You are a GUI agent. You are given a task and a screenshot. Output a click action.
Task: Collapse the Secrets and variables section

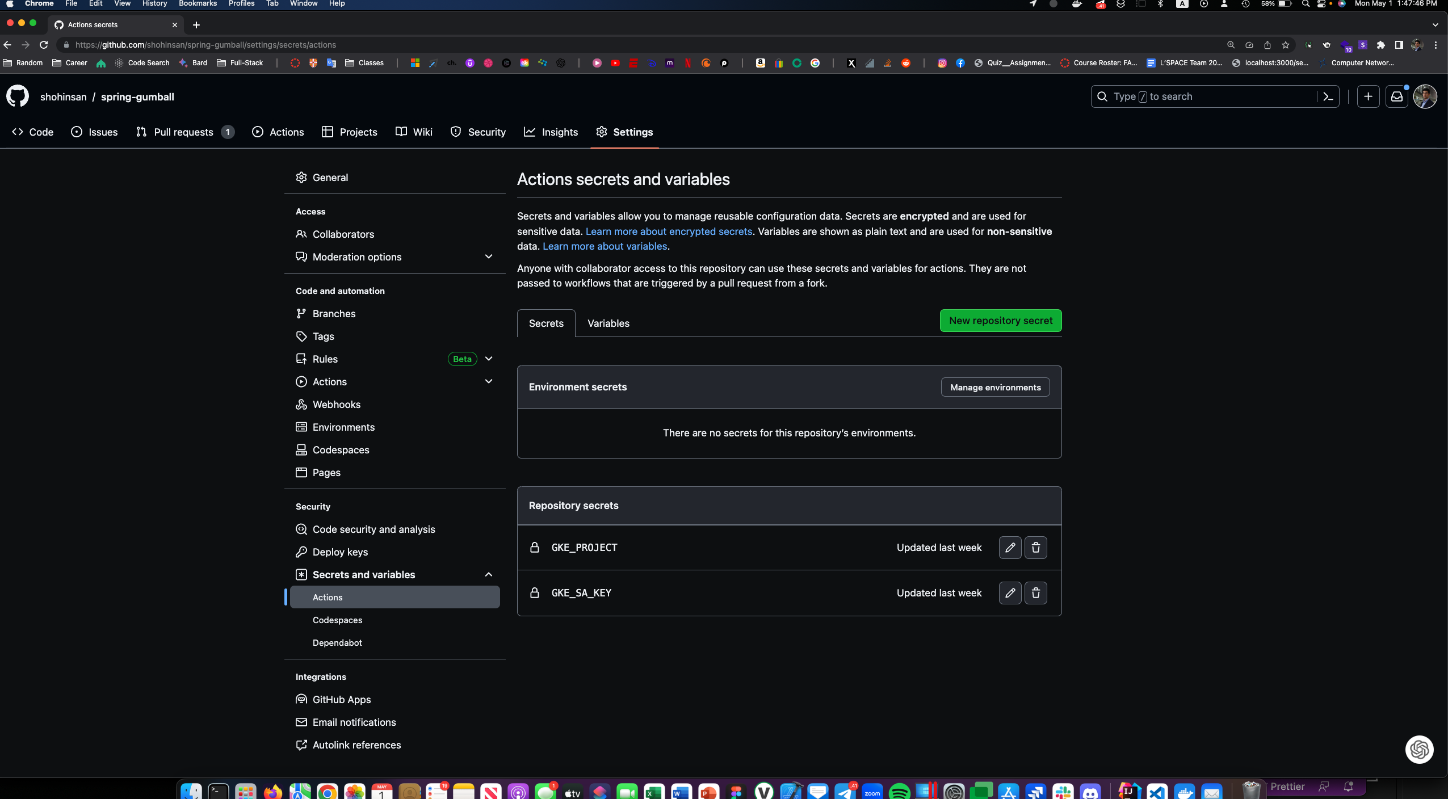pyautogui.click(x=488, y=574)
